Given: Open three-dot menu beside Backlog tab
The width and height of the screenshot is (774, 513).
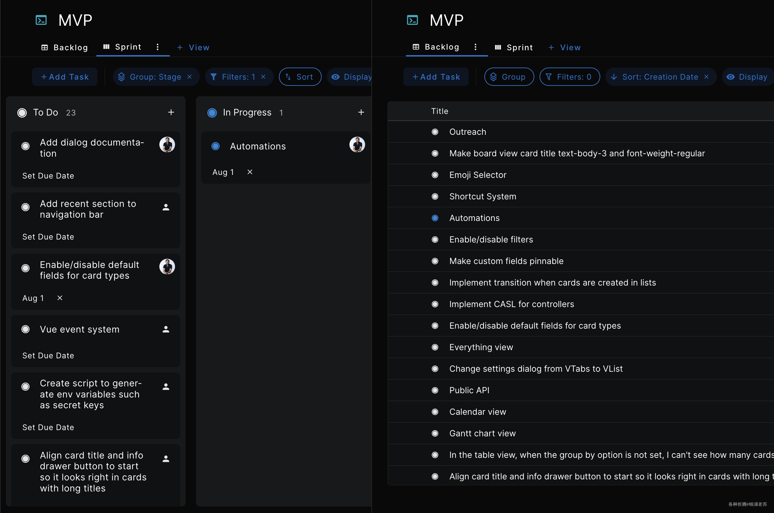Looking at the screenshot, I should click(x=476, y=47).
